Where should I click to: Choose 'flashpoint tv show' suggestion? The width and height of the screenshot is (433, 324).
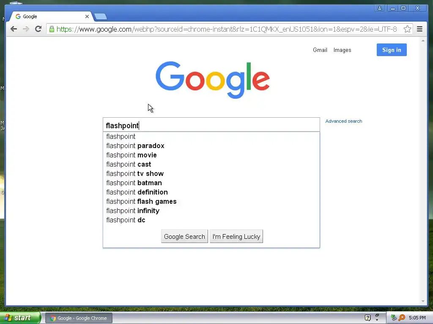point(211,173)
